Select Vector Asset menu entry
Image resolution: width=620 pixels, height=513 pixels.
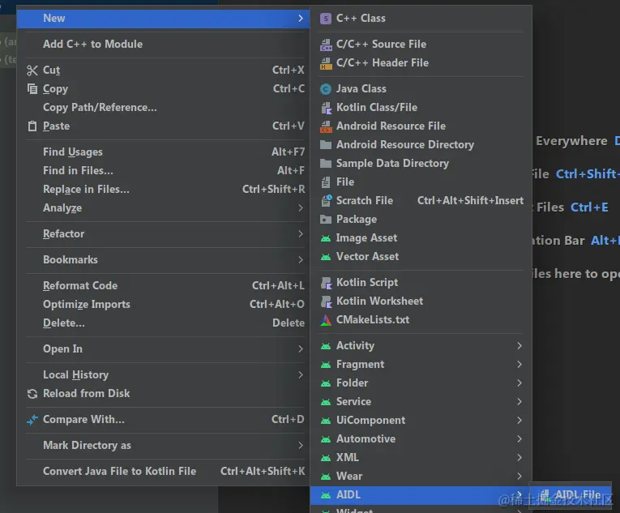click(x=367, y=257)
